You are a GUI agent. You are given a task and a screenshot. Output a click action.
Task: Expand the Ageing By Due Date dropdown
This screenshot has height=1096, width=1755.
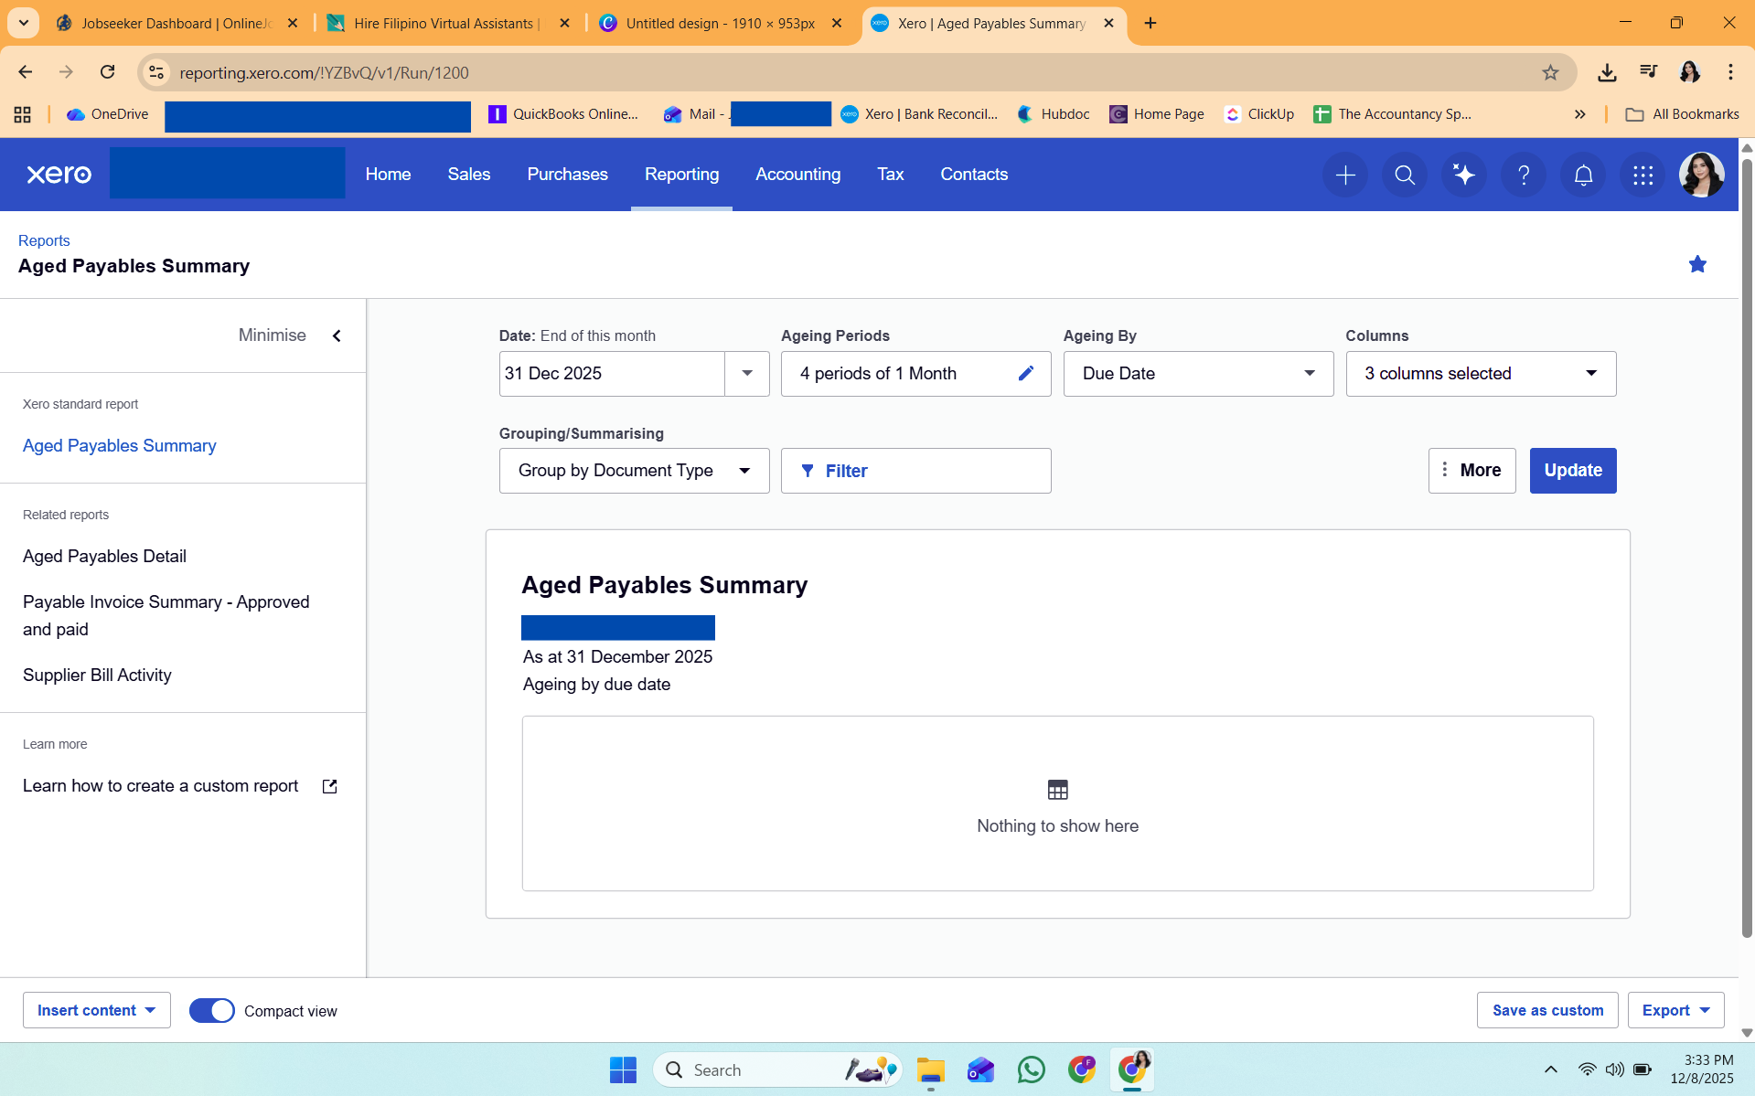[1198, 373]
